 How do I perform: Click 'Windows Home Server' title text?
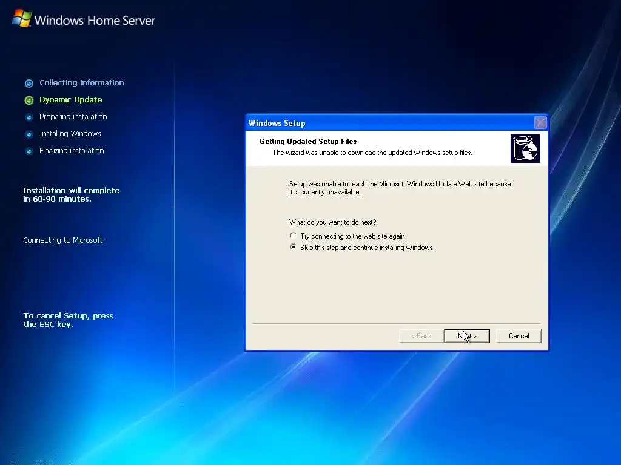95,20
